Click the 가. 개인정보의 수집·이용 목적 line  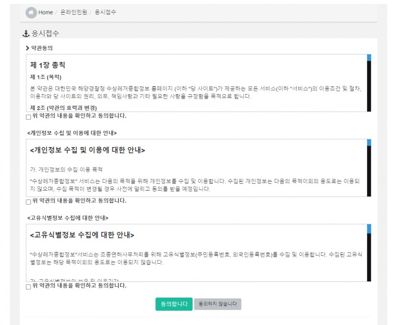66,169
